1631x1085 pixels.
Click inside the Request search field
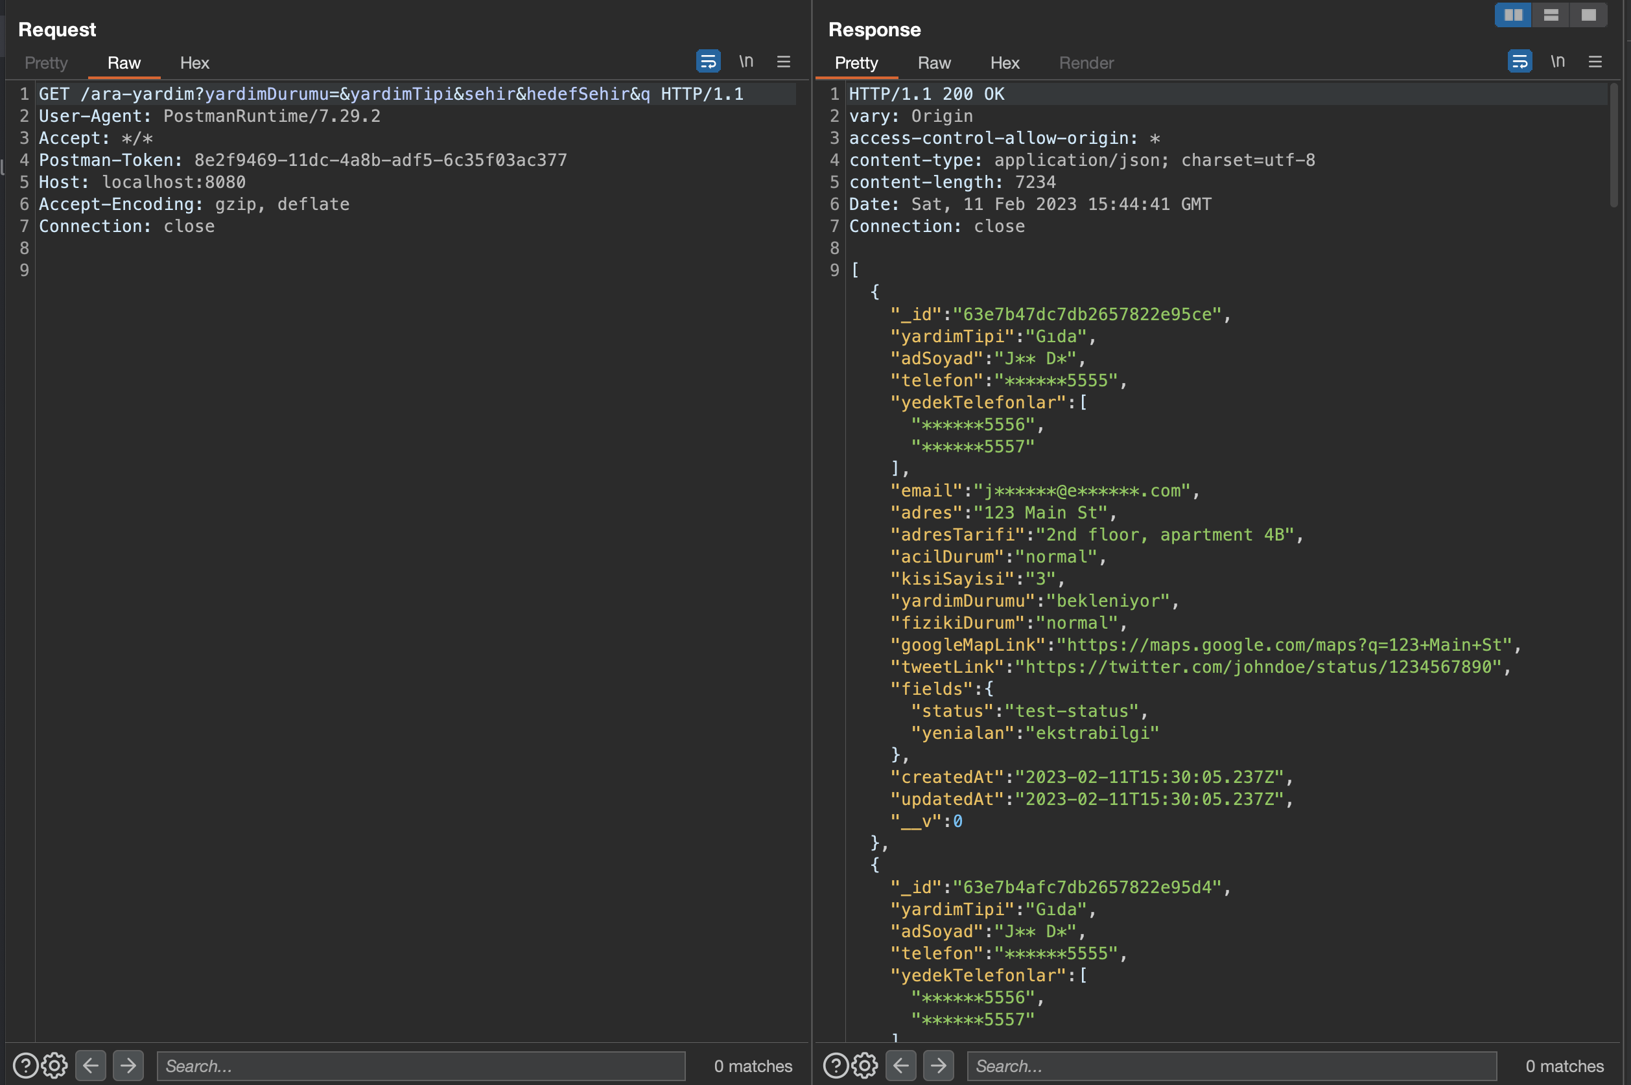[420, 1066]
